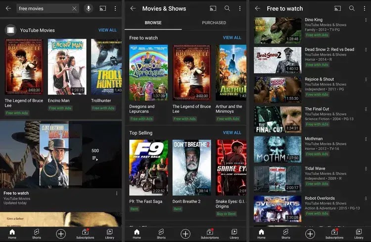Tap create plus in Movies & Shows screen nav bar
Image resolution: width=371 pixels, height=242 pixels.
[x=185, y=234]
